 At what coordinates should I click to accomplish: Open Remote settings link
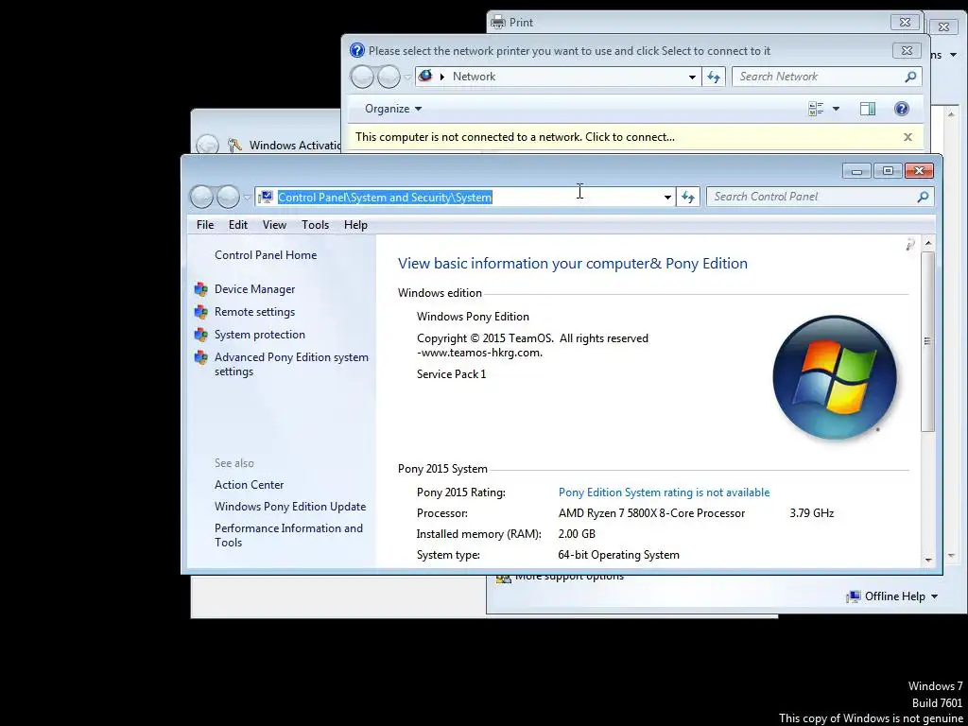(254, 312)
